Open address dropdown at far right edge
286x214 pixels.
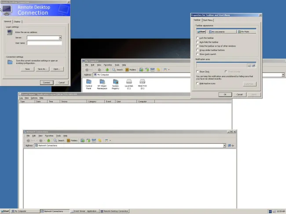(283, 75)
